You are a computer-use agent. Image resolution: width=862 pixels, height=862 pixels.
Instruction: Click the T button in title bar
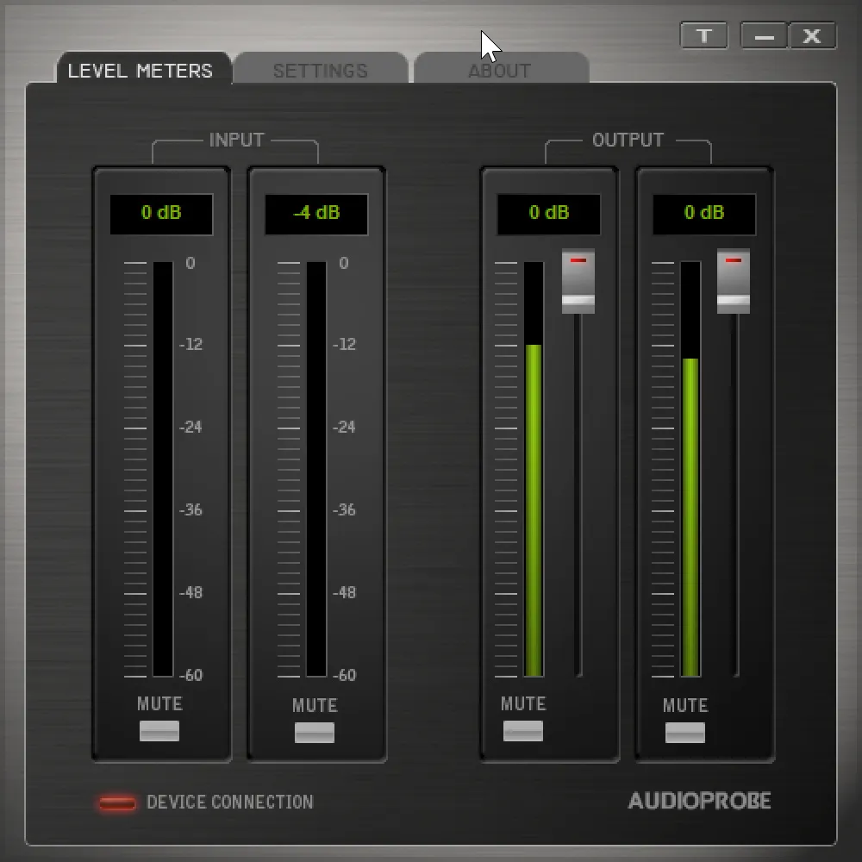pos(703,35)
